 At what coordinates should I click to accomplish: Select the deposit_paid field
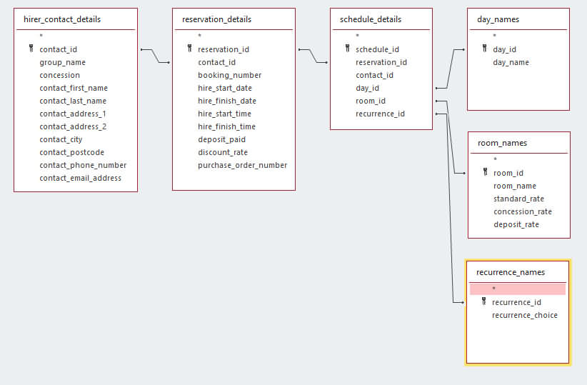(221, 139)
